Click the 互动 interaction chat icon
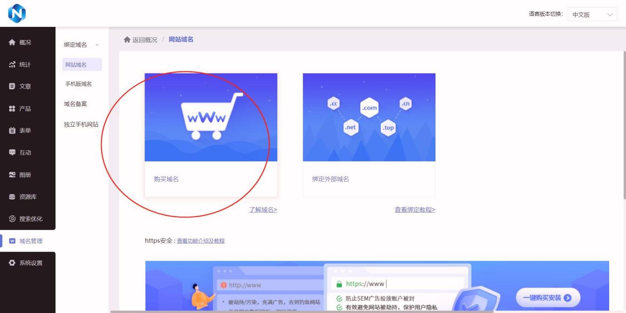 click(12, 153)
